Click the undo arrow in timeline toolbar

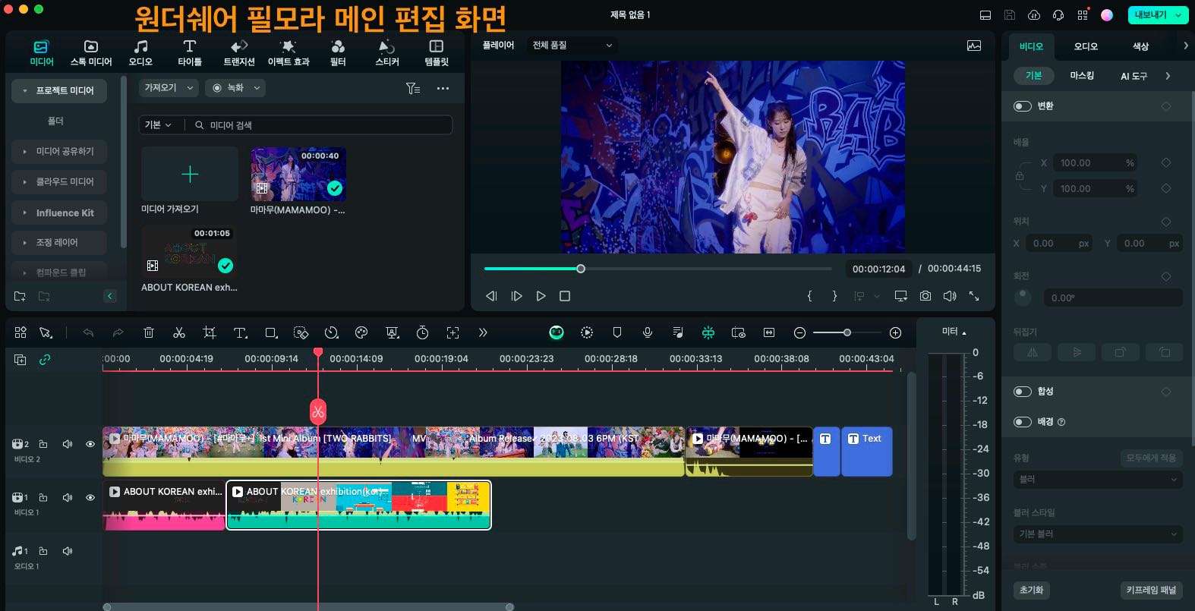(88, 332)
